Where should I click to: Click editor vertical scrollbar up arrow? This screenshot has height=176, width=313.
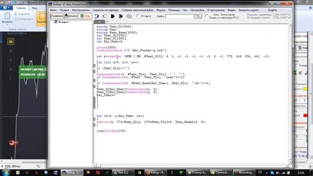291,25
